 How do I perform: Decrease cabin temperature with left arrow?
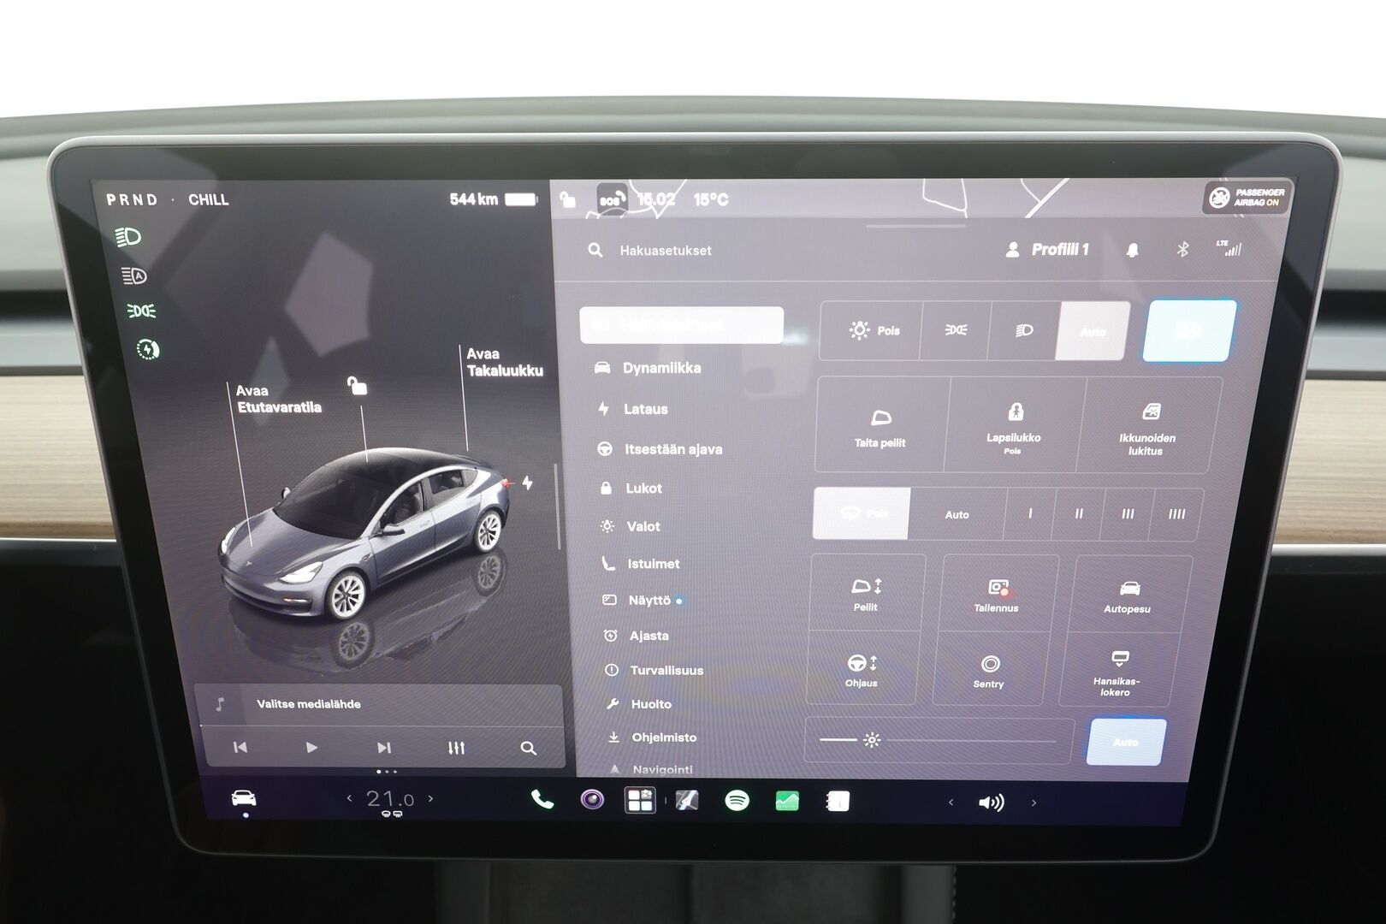(349, 798)
